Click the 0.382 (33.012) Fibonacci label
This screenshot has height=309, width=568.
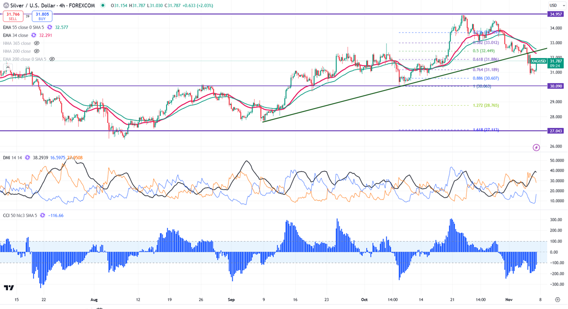[x=486, y=42]
